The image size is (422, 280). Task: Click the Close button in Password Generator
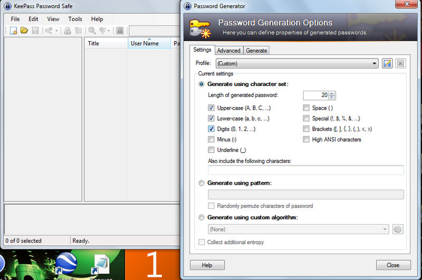click(x=393, y=265)
